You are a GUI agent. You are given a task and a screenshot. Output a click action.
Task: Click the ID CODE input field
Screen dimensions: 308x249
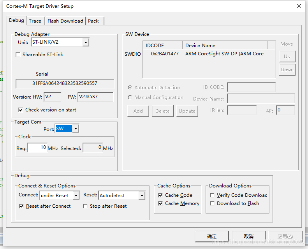click(252, 87)
